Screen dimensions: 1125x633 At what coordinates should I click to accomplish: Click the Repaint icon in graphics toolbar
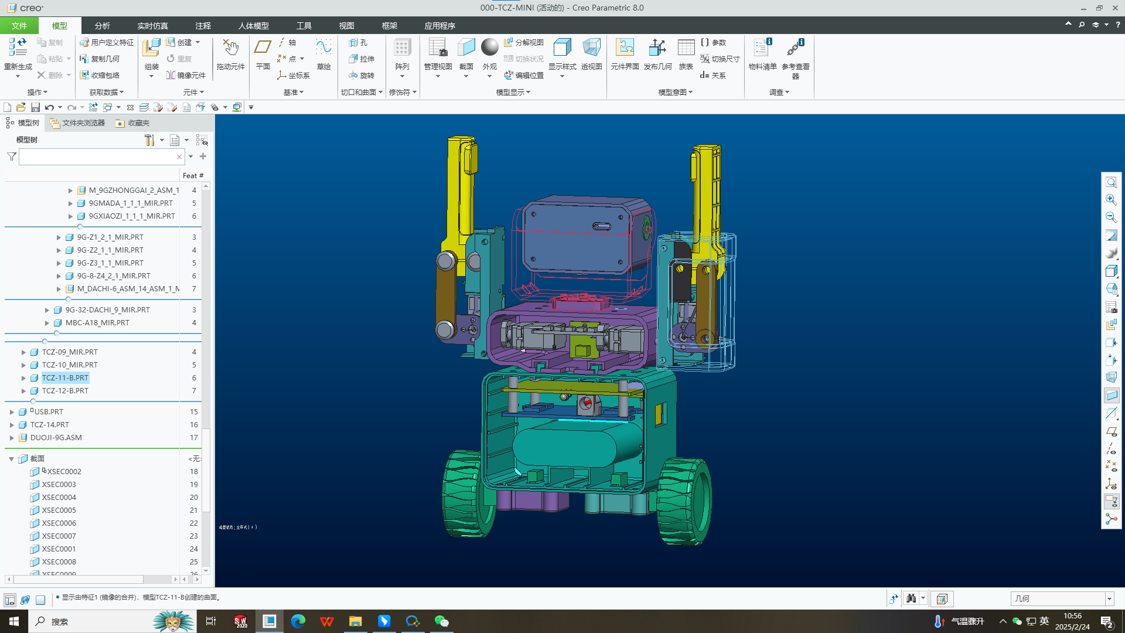coord(1111,236)
